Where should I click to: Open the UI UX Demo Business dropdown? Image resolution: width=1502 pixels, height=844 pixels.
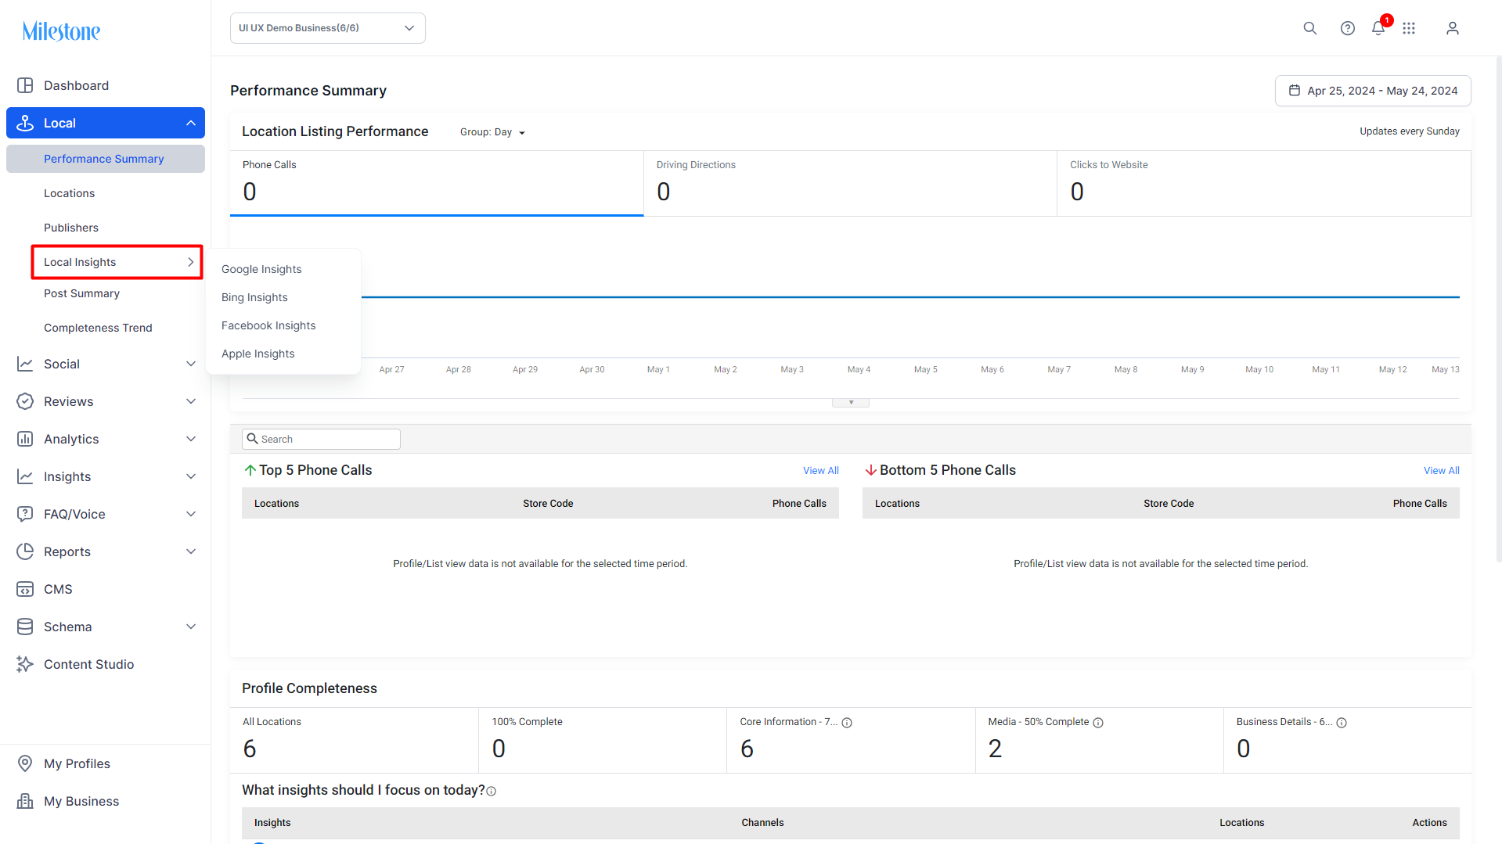(x=328, y=28)
